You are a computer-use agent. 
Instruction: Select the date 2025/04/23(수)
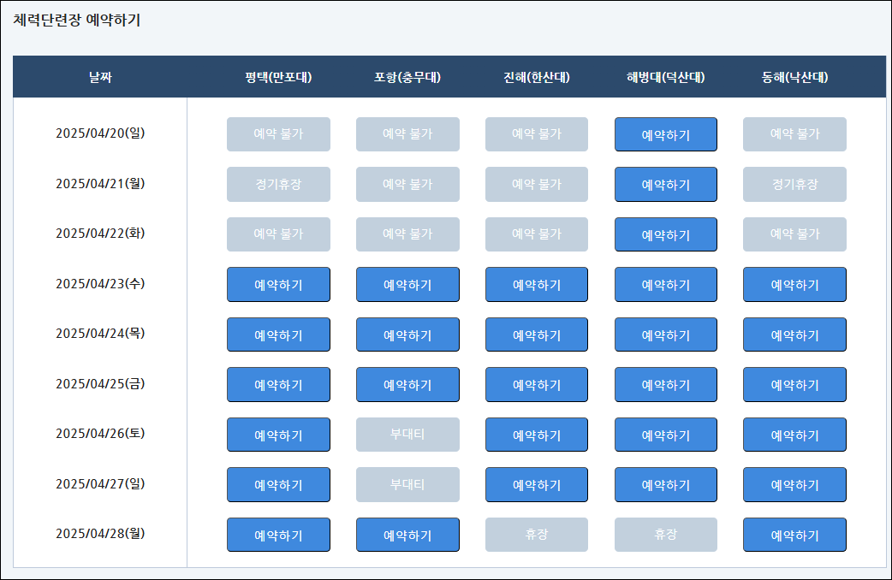click(100, 283)
